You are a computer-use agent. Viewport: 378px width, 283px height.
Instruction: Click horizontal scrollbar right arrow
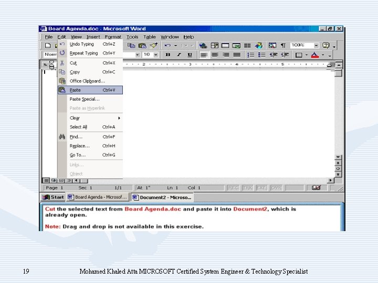331,180
